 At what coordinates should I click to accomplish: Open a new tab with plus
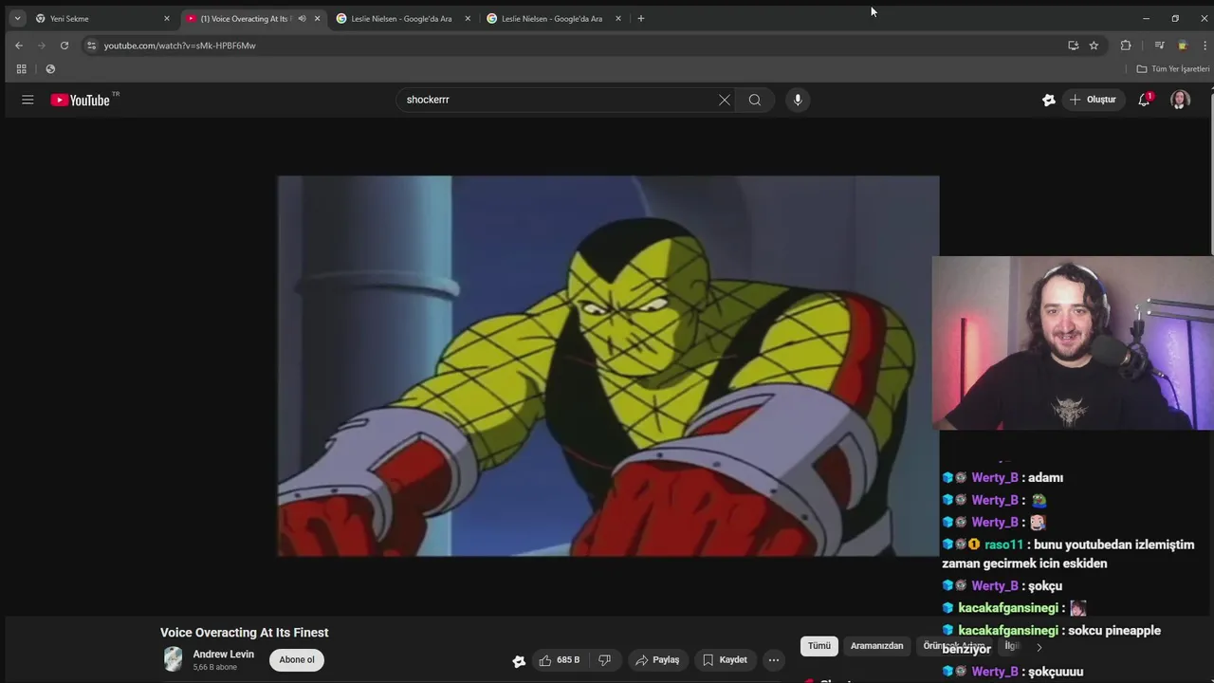(x=641, y=18)
